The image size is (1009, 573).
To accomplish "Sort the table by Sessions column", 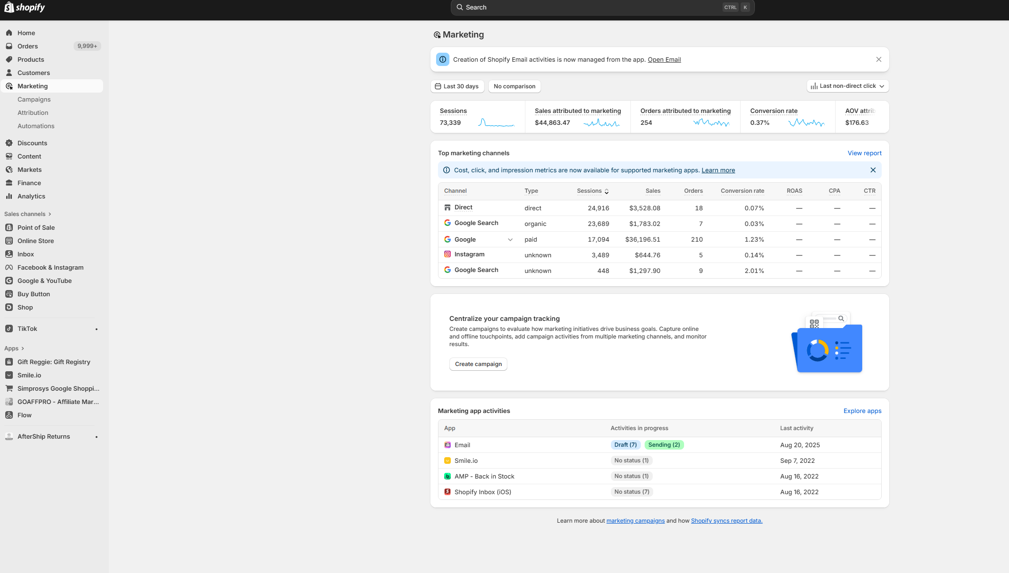I will (x=592, y=191).
